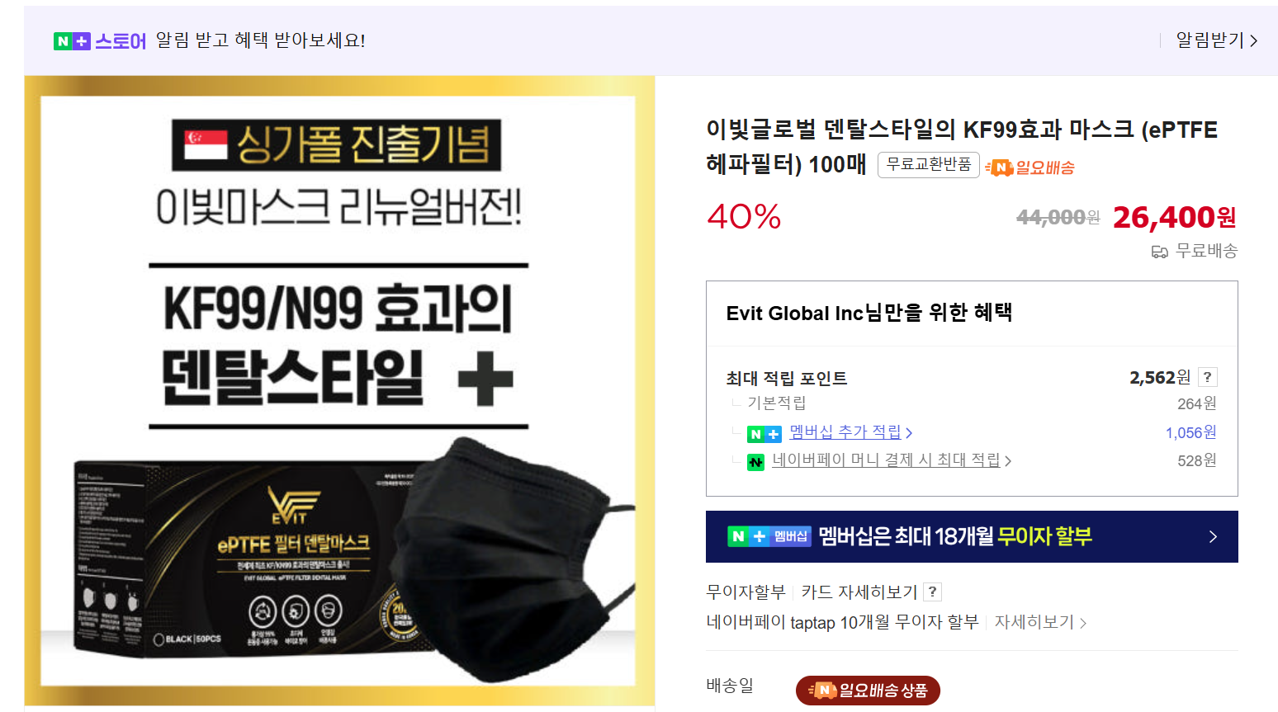Click the 멤버십 18개월 무이자 할부 banner

[x=972, y=536]
